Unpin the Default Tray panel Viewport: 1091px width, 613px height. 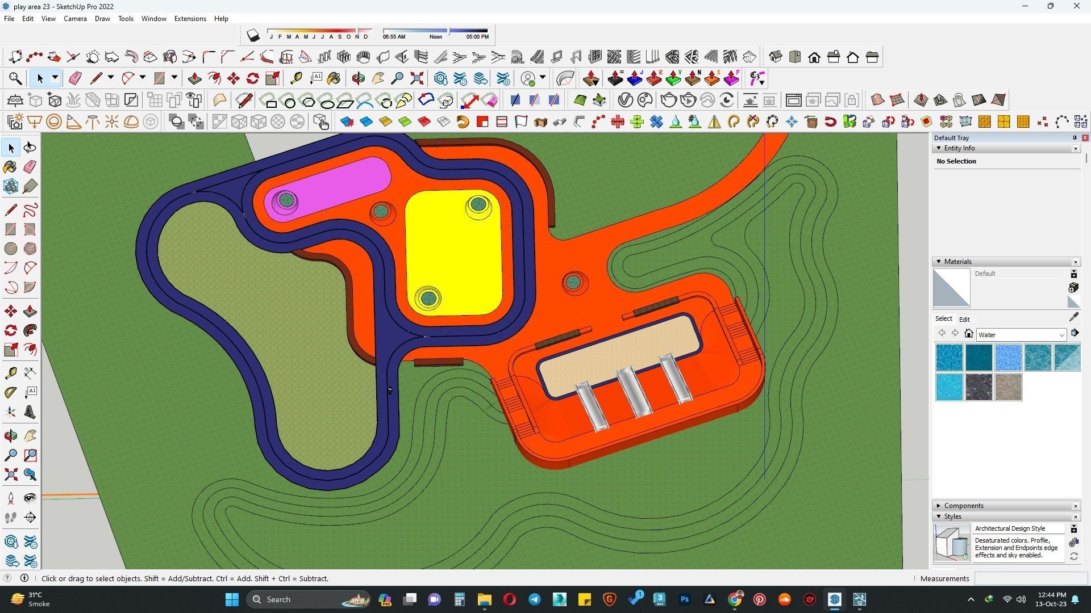click(1074, 138)
